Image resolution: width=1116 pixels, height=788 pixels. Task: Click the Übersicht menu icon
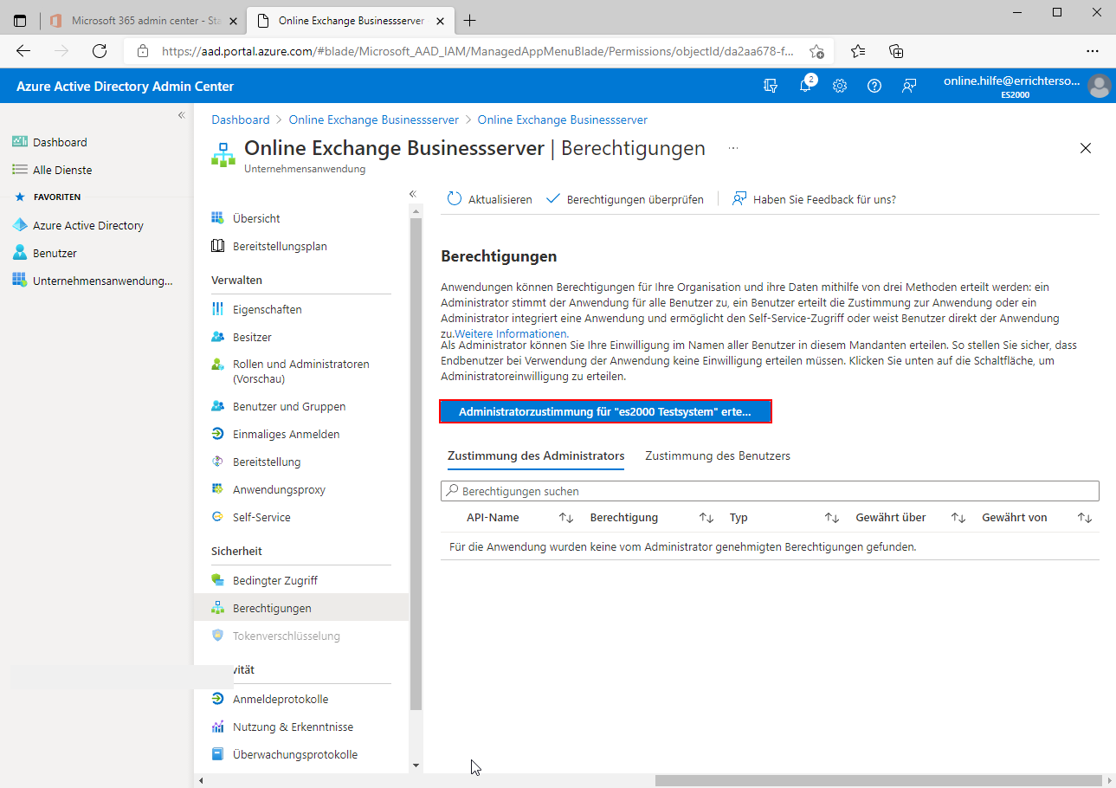(x=218, y=218)
